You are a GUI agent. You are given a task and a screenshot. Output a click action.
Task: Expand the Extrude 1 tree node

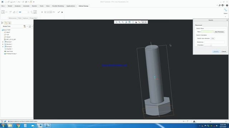[3, 42]
